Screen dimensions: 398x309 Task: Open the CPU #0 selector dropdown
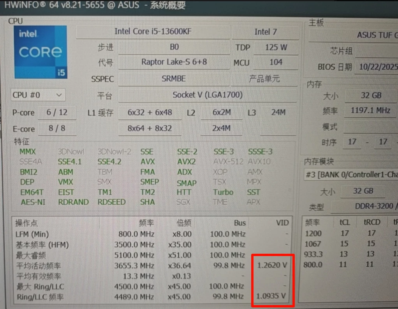tap(38, 95)
